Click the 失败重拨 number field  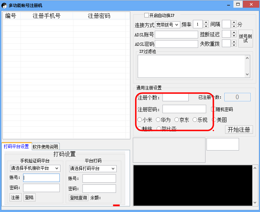pyautogui.click(x=226, y=43)
